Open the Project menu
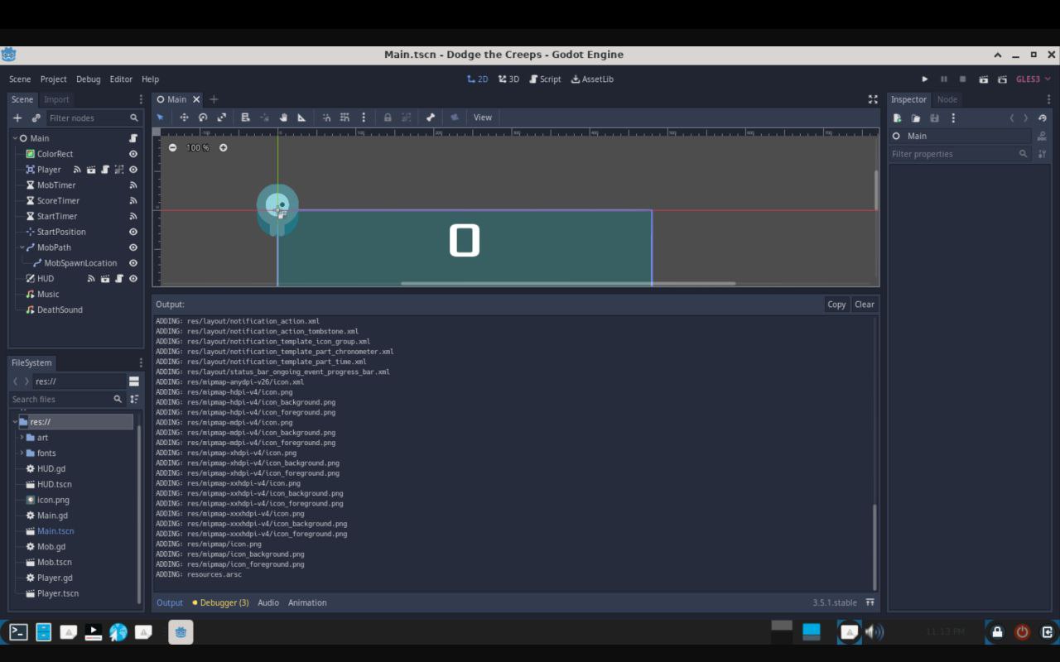 click(53, 79)
